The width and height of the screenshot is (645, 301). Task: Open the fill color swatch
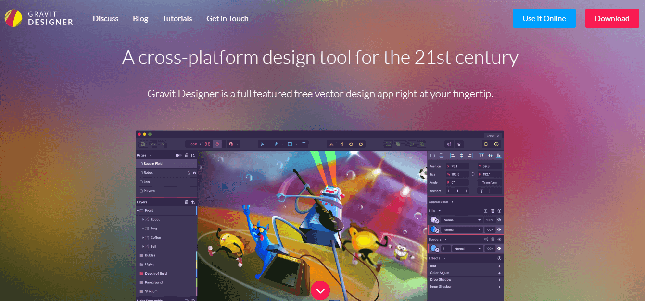click(x=434, y=220)
